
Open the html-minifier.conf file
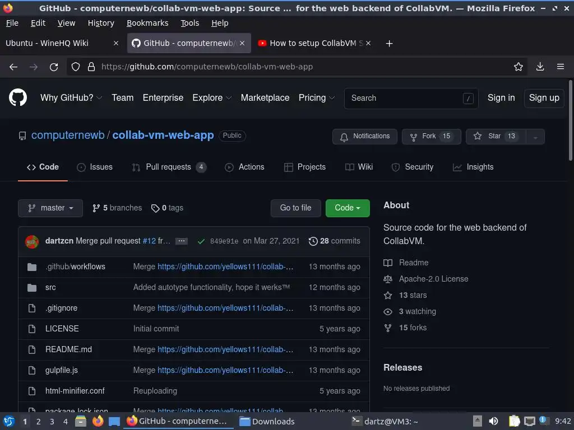click(75, 391)
